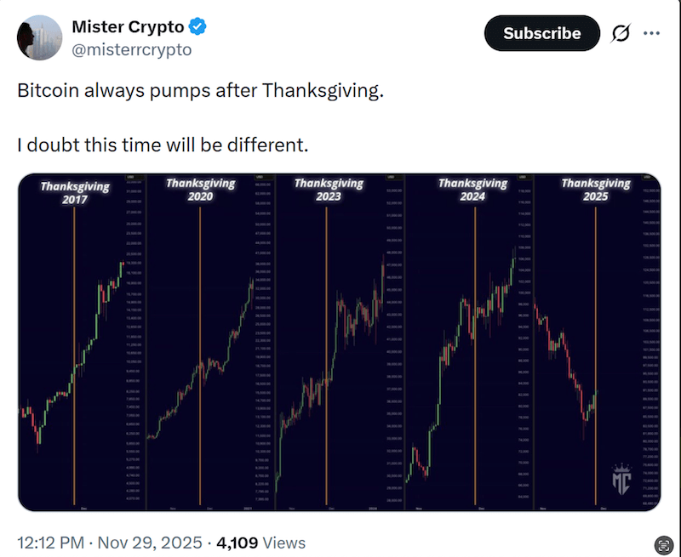The width and height of the screenshot is (681, 557).
Task: Select the Thanksgiving 2024 chart label
Action: [473, 189]
